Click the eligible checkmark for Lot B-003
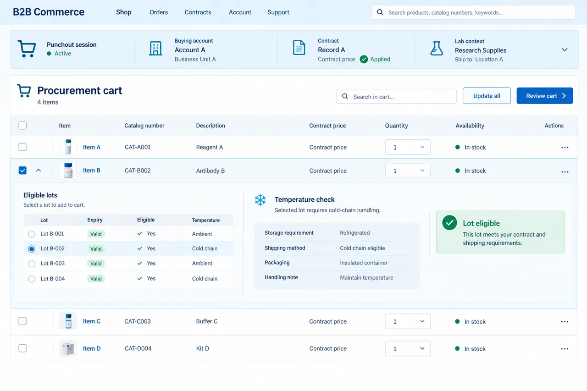This screenshot has height=391, width=587. pyautogui.click(x=140, y=263)
